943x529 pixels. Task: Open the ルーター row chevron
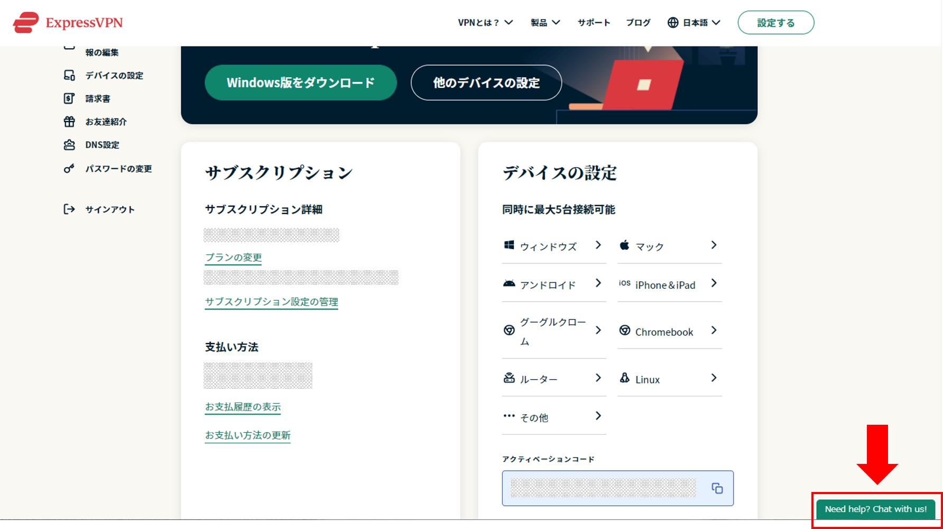click(598, 378)
